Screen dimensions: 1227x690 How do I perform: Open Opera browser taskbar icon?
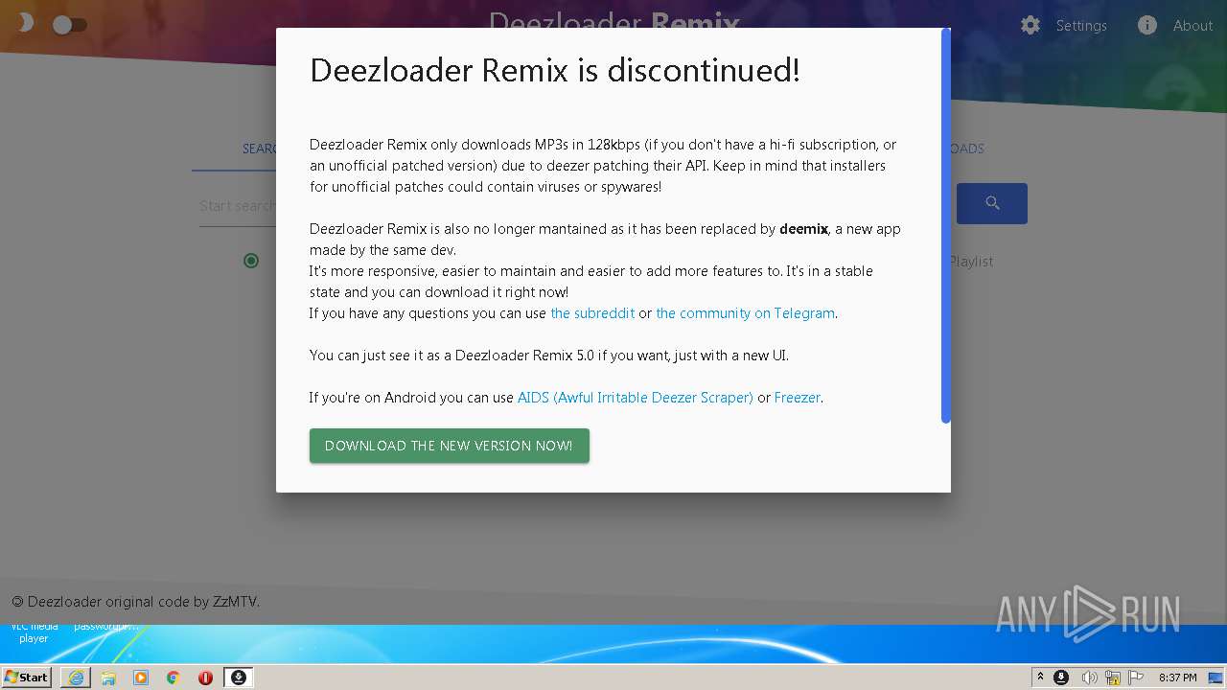205,678
